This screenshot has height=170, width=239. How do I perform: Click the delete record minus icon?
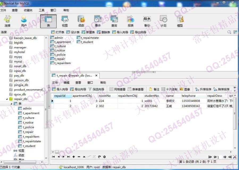tap(79, 157)
